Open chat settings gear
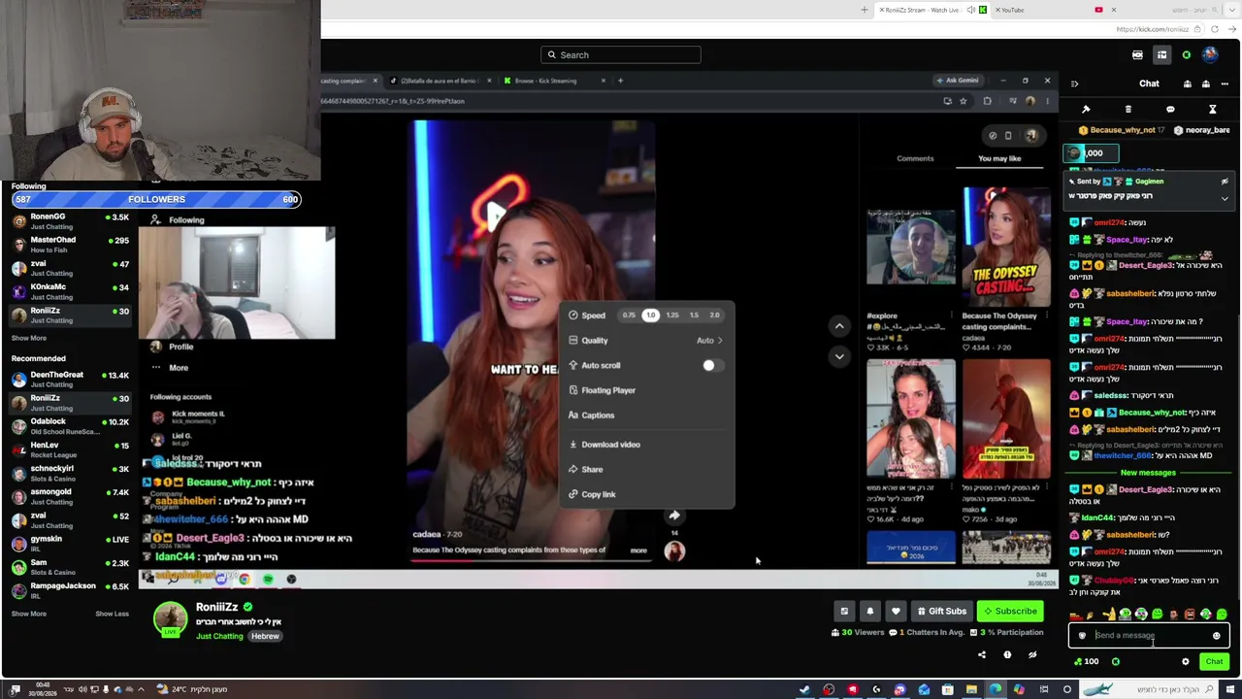This screenshot has width=1242, height=699. click(1185, 662)
